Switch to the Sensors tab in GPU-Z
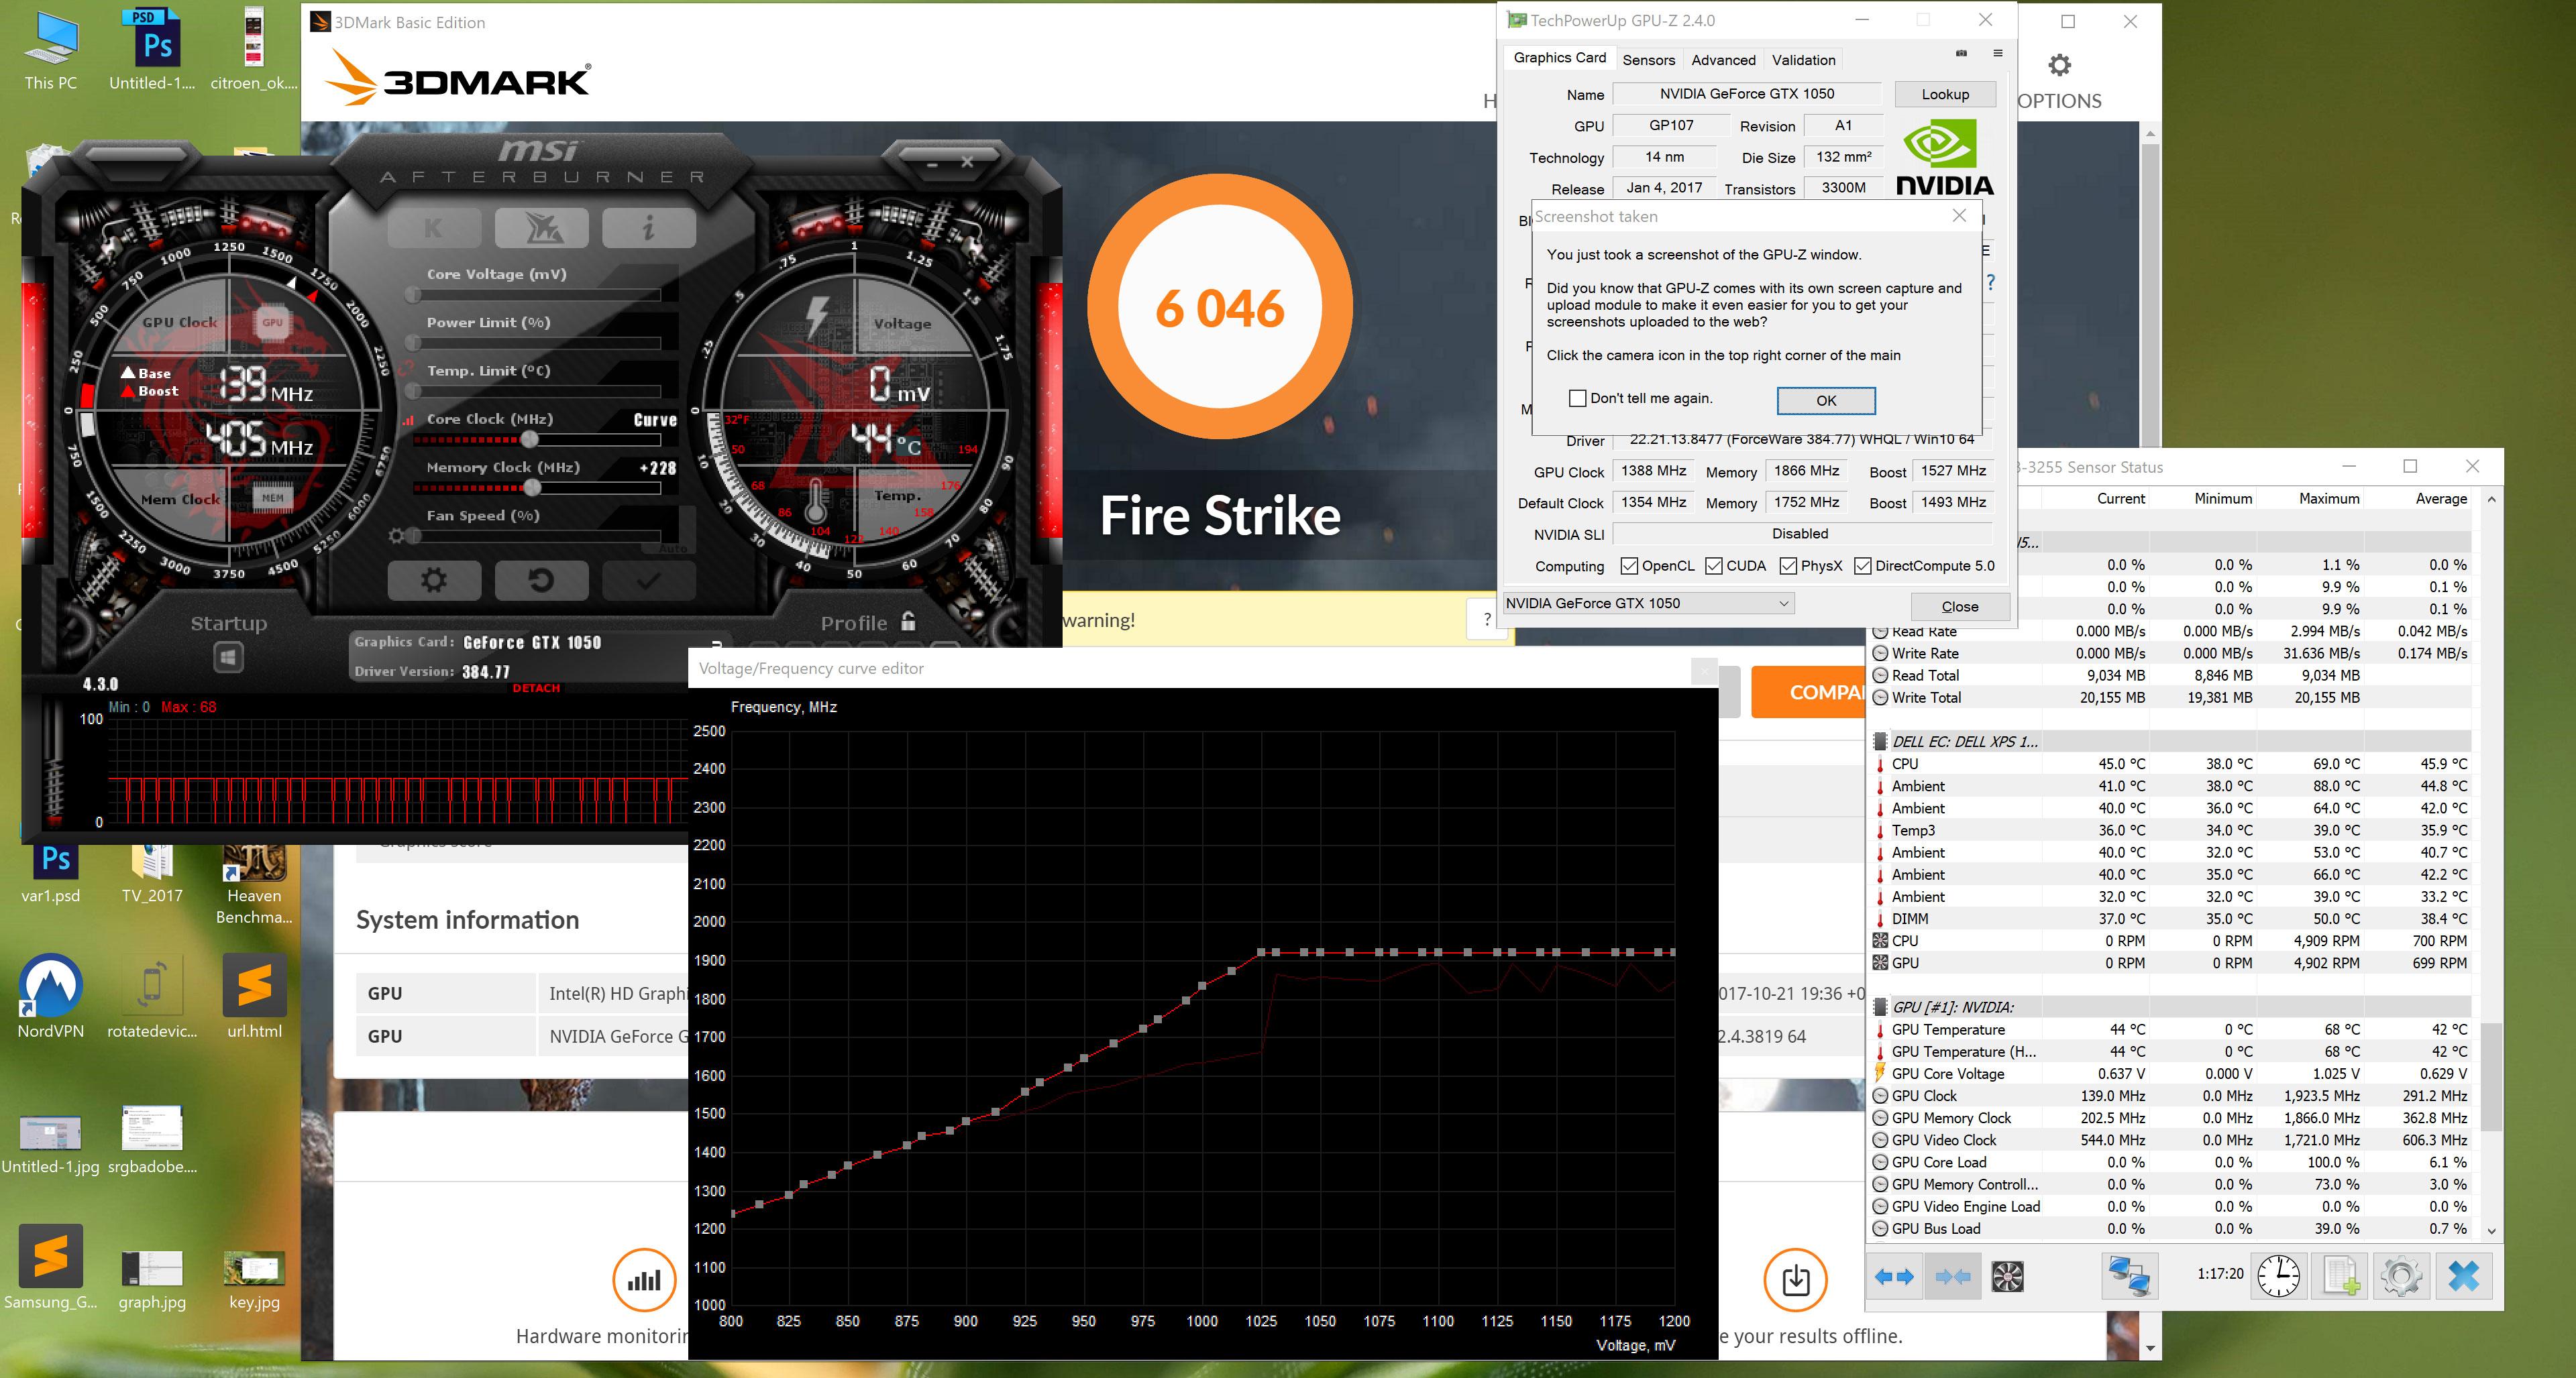The image size is (2576, 1378). point(1649,60)
